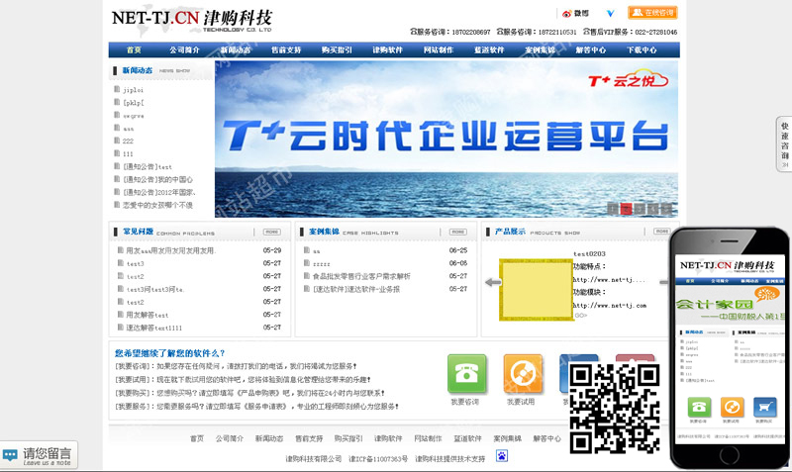The width and height of the screenshot is (792, 472).
Task: Click footer link 案例集锦
Action: (x=508, y=438)
